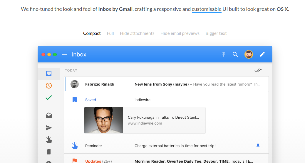Open Snoozed via the orange clock icon
This screenshot has height=165, width=305.
click(x=48, y=86)
